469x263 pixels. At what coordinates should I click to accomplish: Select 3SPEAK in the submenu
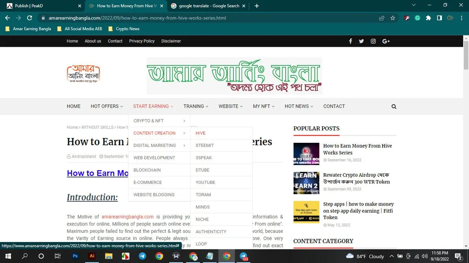click(x=221, y=158)
